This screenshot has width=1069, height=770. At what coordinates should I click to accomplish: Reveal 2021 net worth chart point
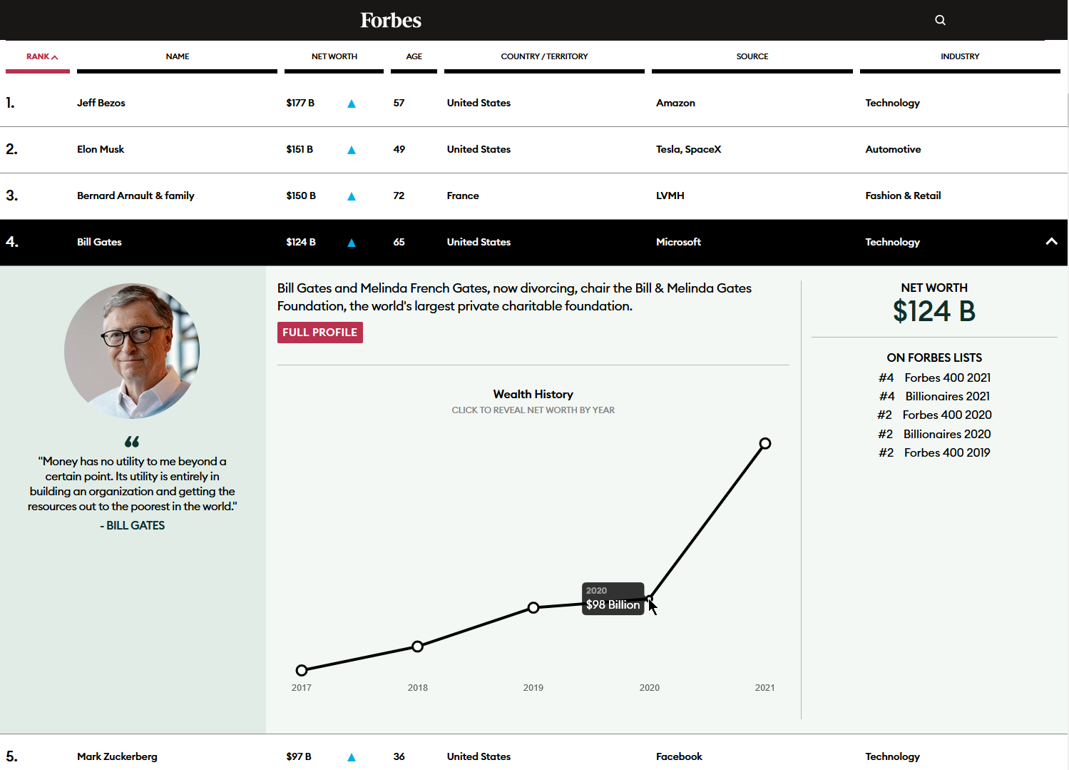coord(764,444)
